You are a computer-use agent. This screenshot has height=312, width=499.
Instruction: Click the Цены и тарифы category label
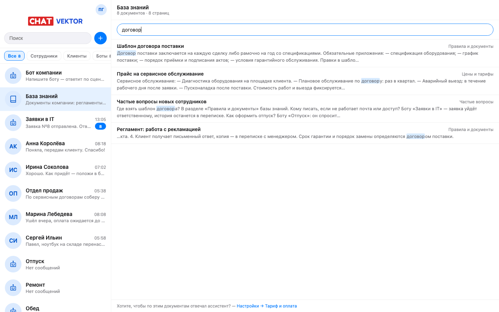[478, 74]
